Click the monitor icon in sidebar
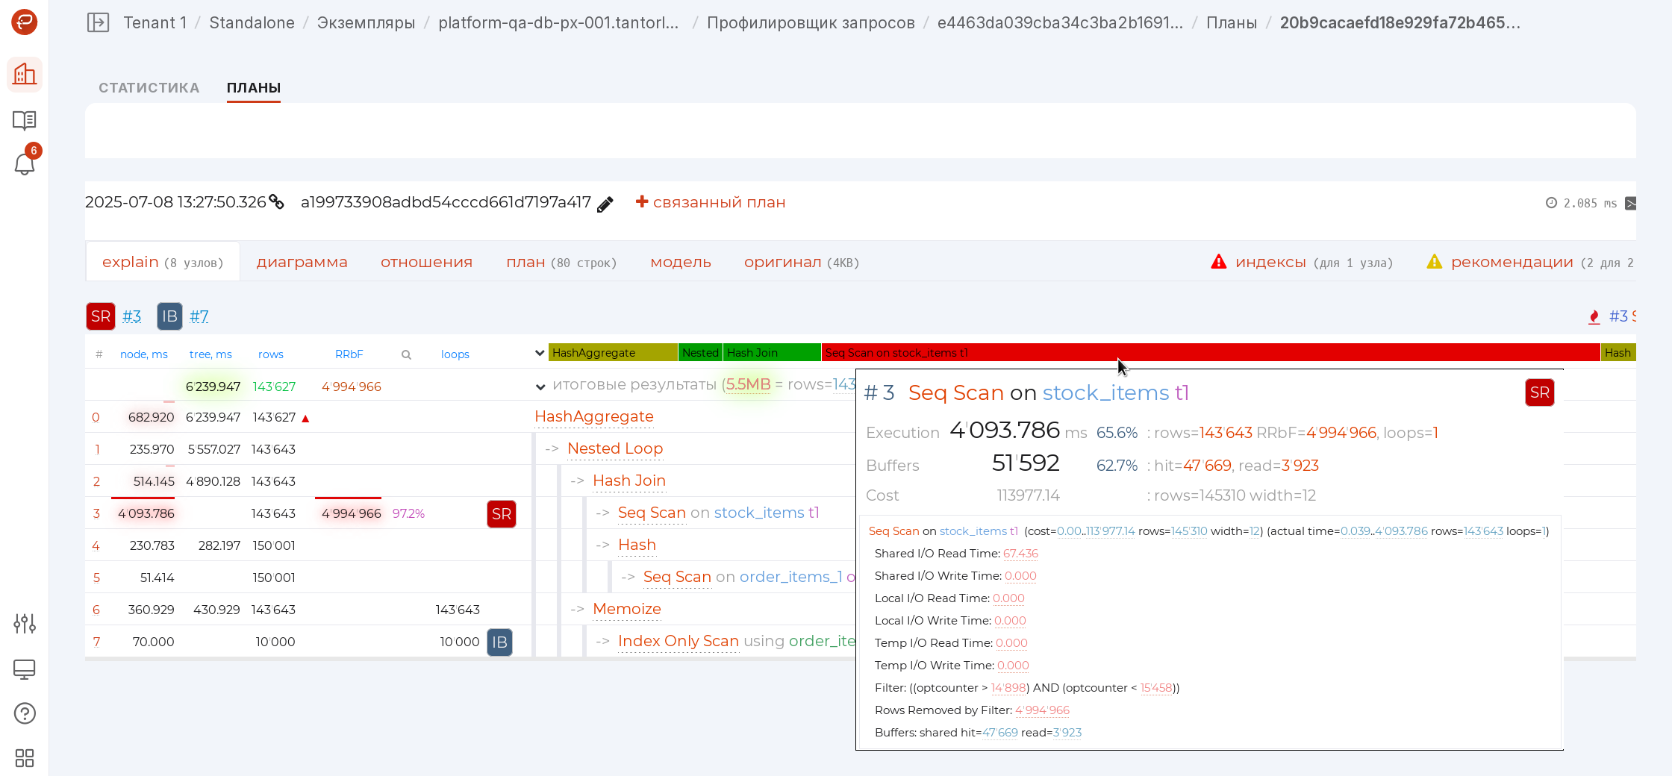Screen dimensions: 1672x776 click(25, 669)
